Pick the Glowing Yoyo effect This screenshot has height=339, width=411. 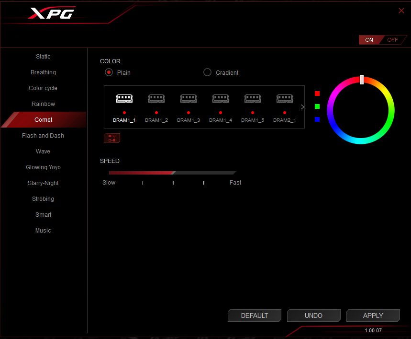(43, 167)
